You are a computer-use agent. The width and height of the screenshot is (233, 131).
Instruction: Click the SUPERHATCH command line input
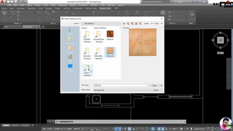(x=121, y=122)
